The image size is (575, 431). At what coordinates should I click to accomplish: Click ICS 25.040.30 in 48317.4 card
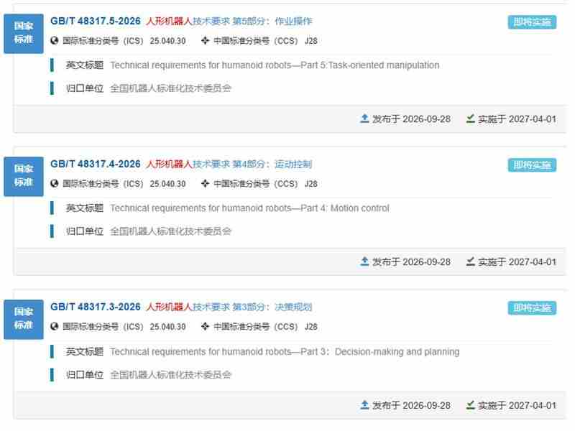click(167, 184)
